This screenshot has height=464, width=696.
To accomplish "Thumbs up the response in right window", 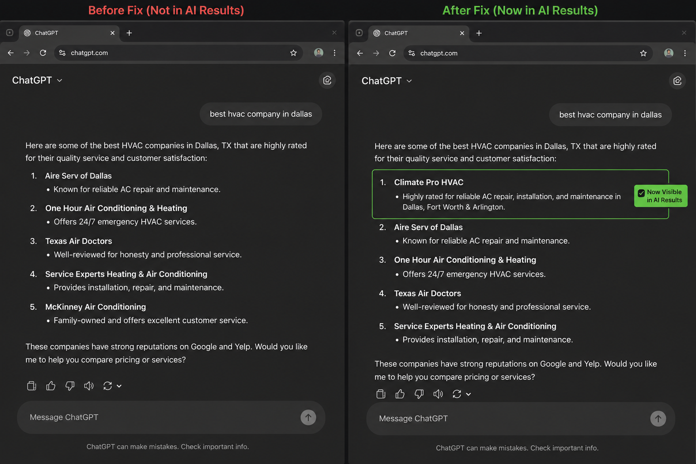I will (400, 394).
